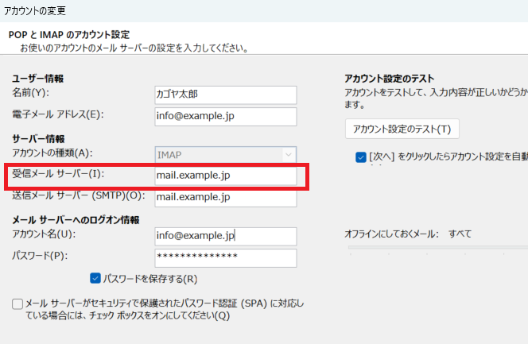Click the オフラインにしておくメール label
Viewport: 528px width, 344px height.
point(389,234)
